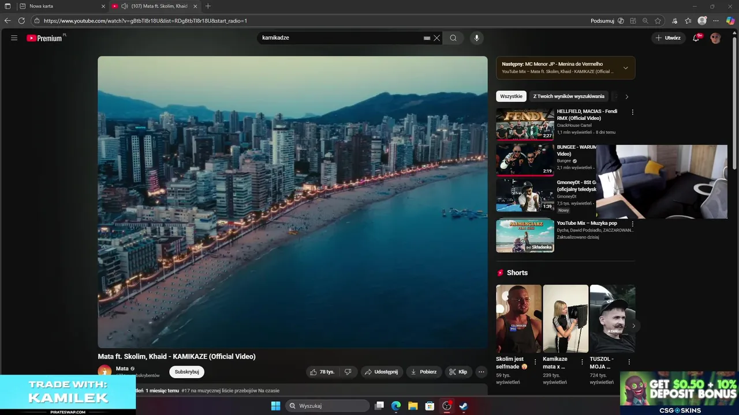
Task: Open the Mata channel name link
Action: click(122, 368)
